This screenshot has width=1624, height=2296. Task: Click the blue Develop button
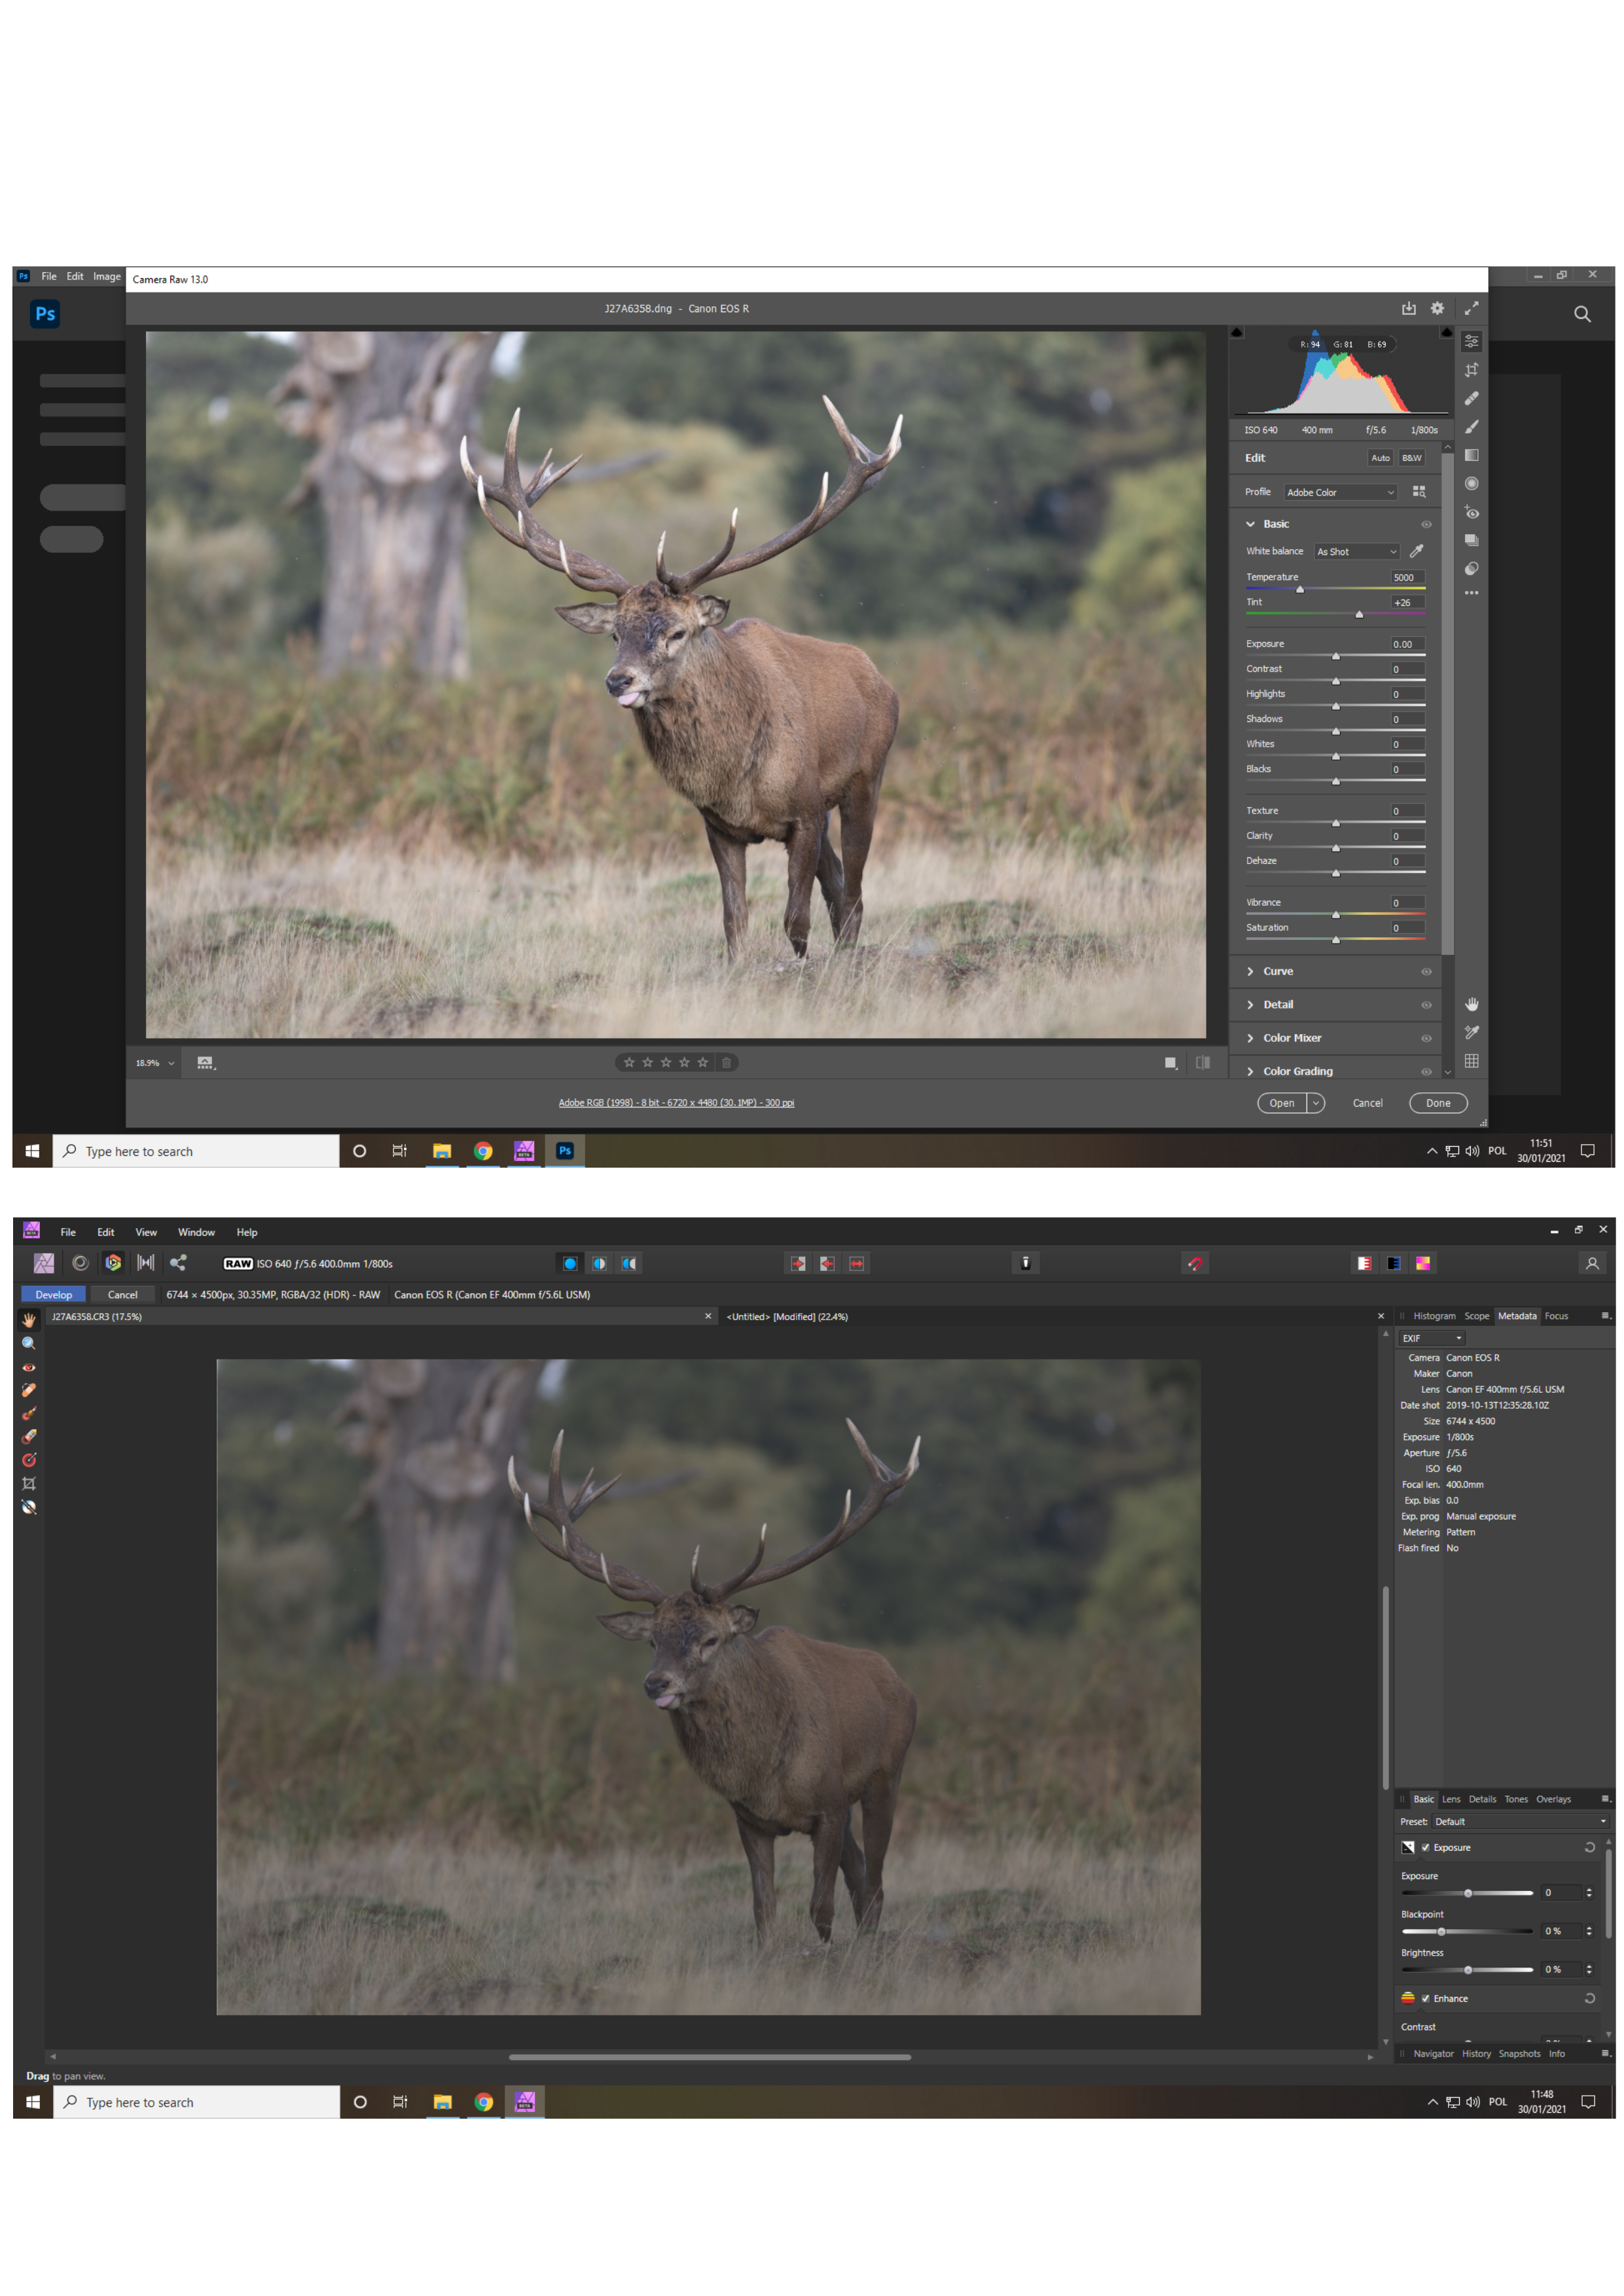click(54, 1294)
